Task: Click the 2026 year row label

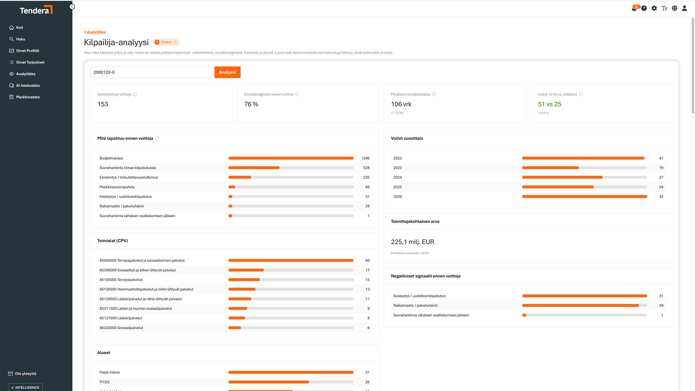Action: pyautogui.click(x=397, y=197)
